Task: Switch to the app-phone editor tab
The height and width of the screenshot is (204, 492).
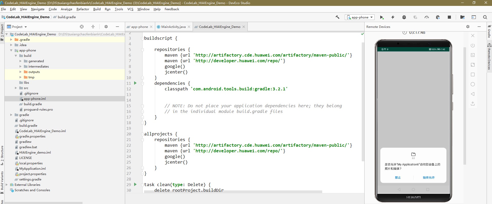Action: [140, 27]
